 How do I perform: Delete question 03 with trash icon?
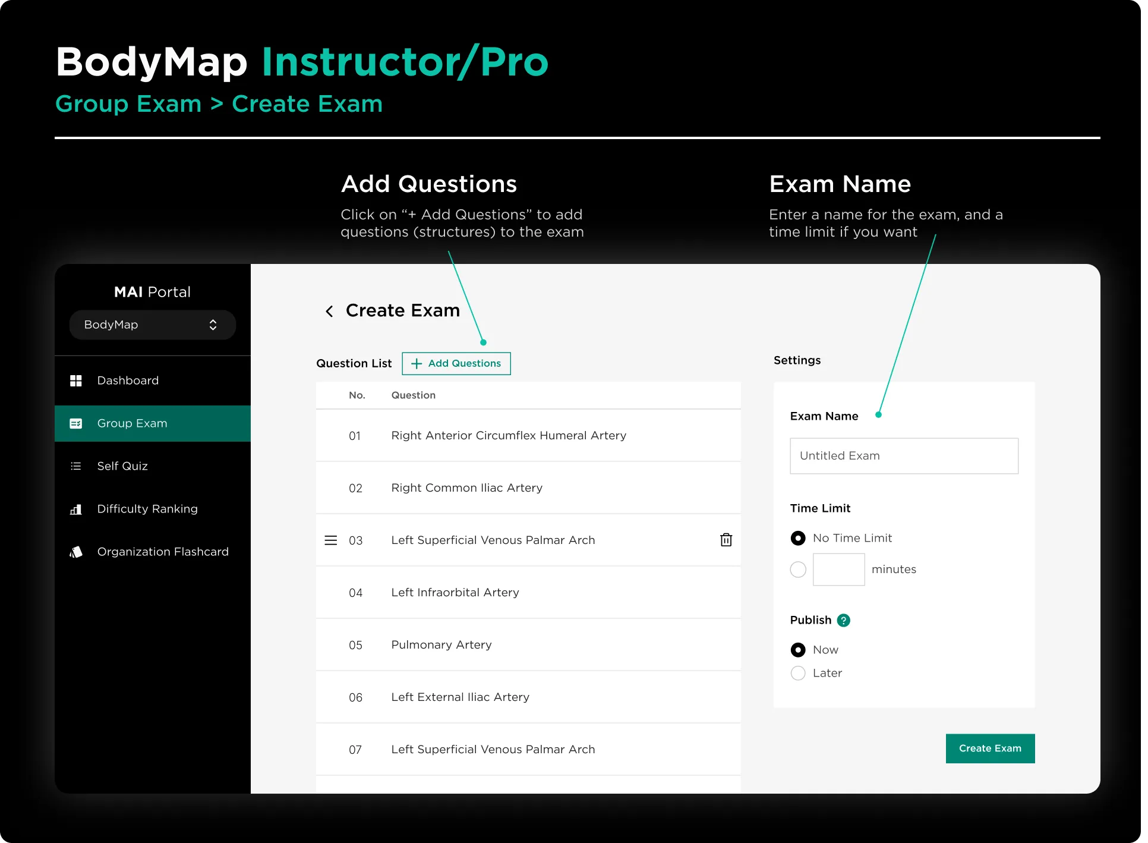click(726, 540)
